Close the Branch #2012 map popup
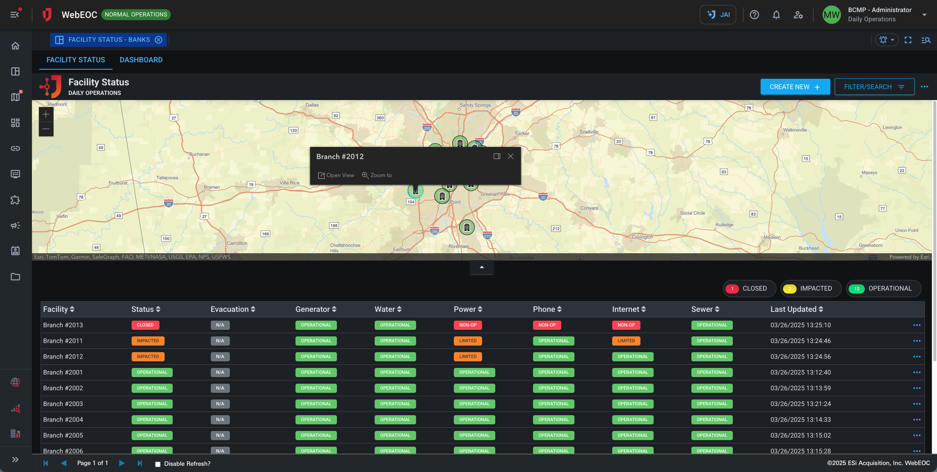 pos(511,156)
